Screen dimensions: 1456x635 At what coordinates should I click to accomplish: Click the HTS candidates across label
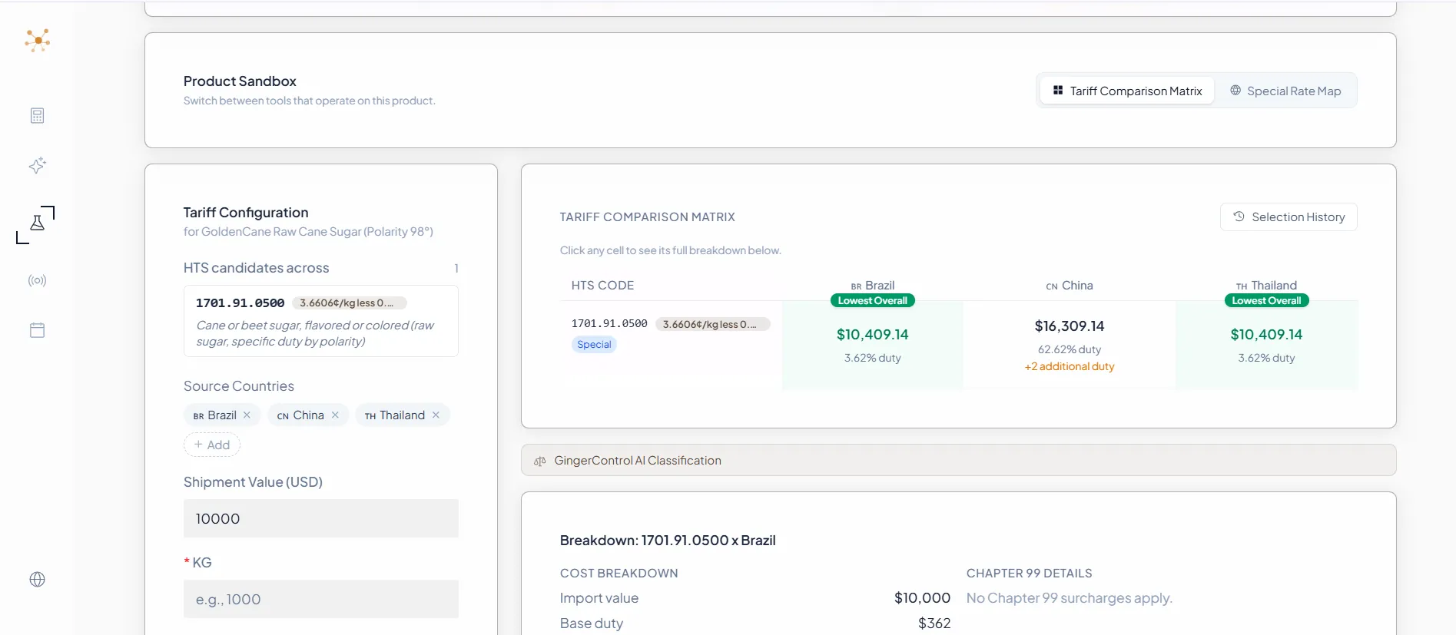[x=256, y=268]
